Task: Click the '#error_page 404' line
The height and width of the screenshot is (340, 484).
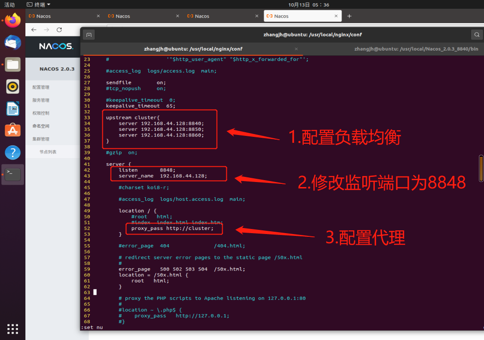Action: 182,246
